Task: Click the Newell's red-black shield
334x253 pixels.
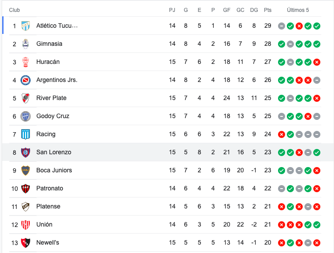Action: [26, 243]
